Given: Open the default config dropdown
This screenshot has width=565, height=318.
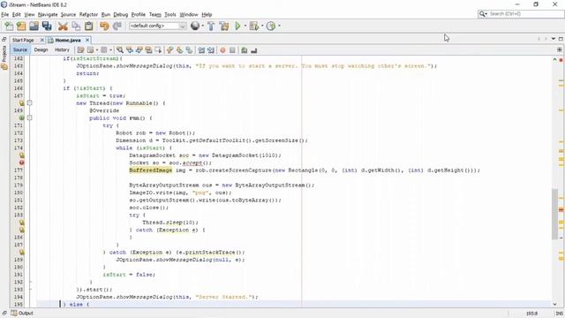Looking at the screenshot, I should [182, 26].
